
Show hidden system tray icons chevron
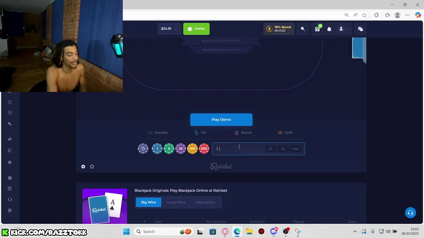tap(355, 231)
